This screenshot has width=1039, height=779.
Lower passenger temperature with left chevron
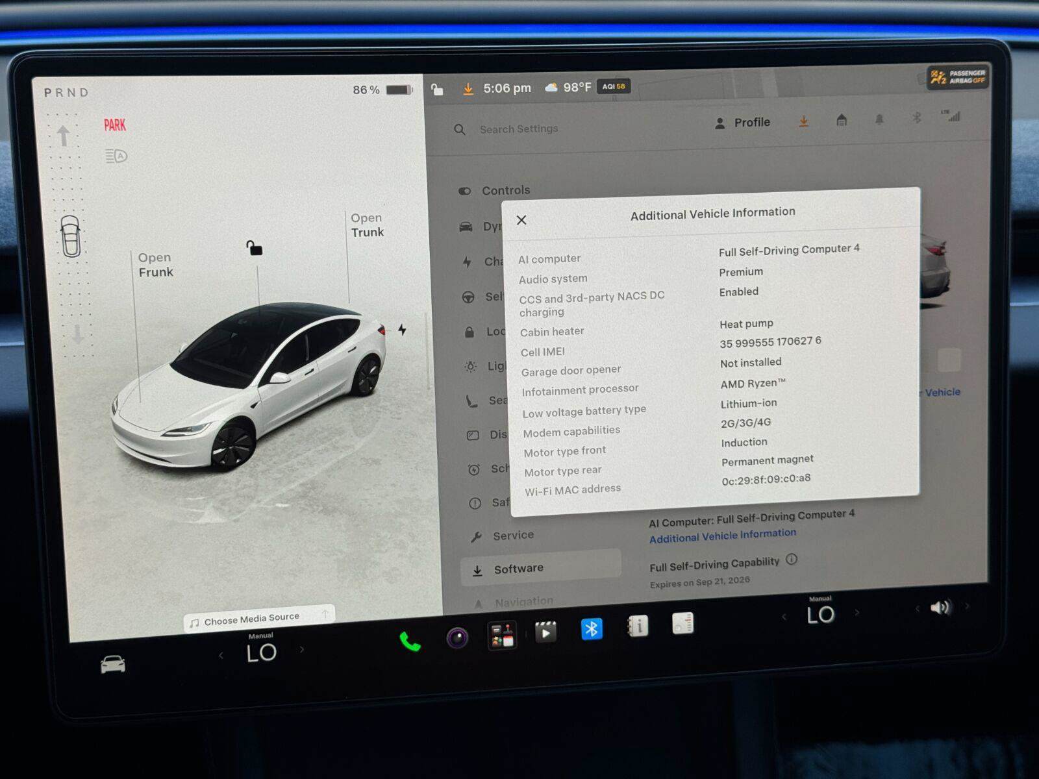784,616
